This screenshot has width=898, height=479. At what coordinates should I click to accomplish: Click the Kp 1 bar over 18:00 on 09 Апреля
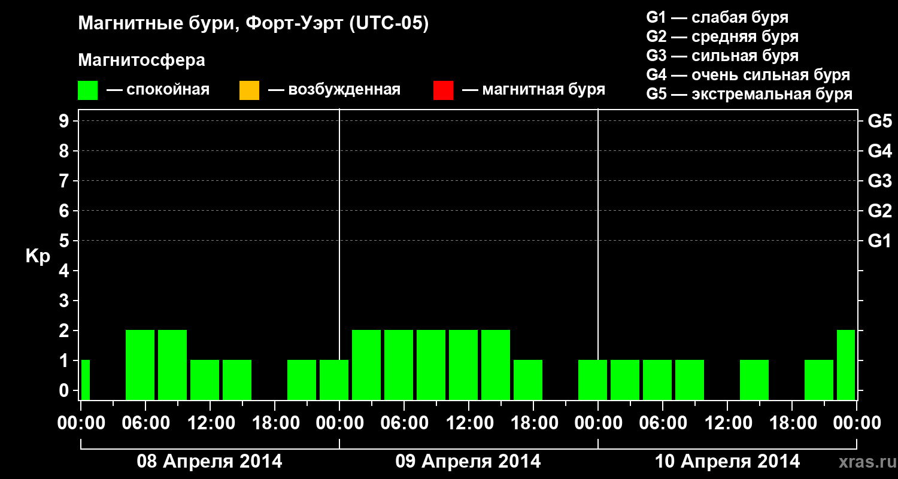click(528, 380)
